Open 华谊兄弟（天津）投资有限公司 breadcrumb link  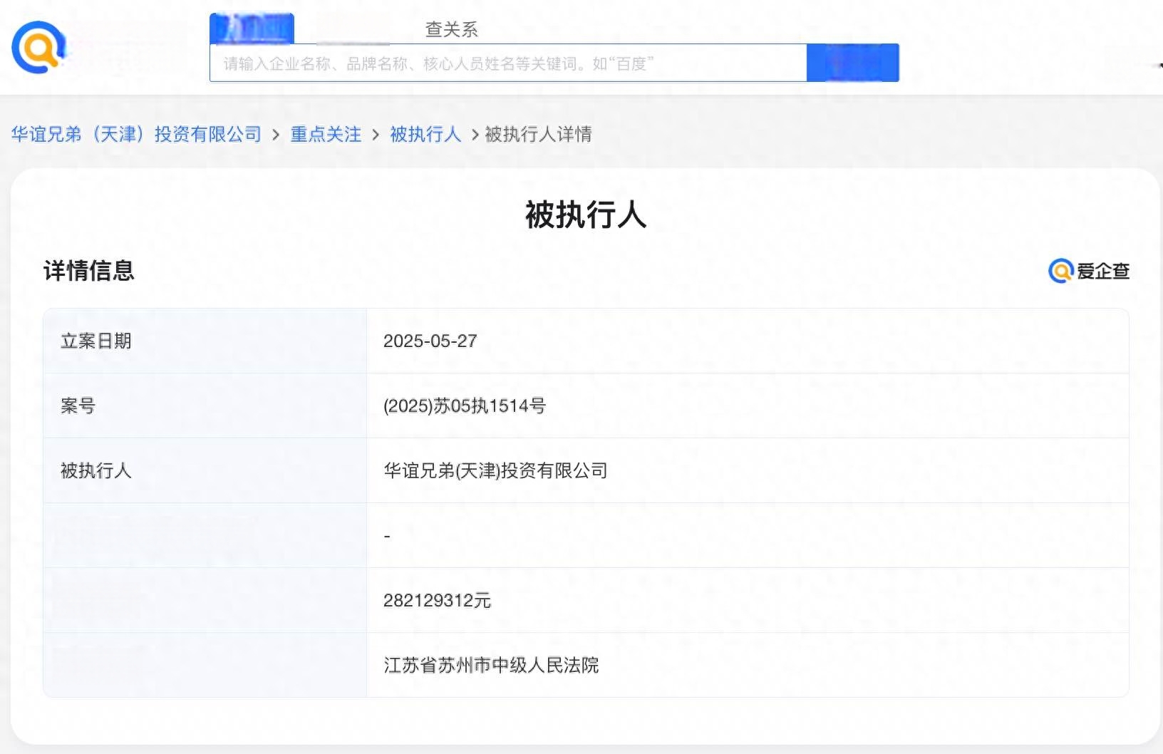point(136,134)
